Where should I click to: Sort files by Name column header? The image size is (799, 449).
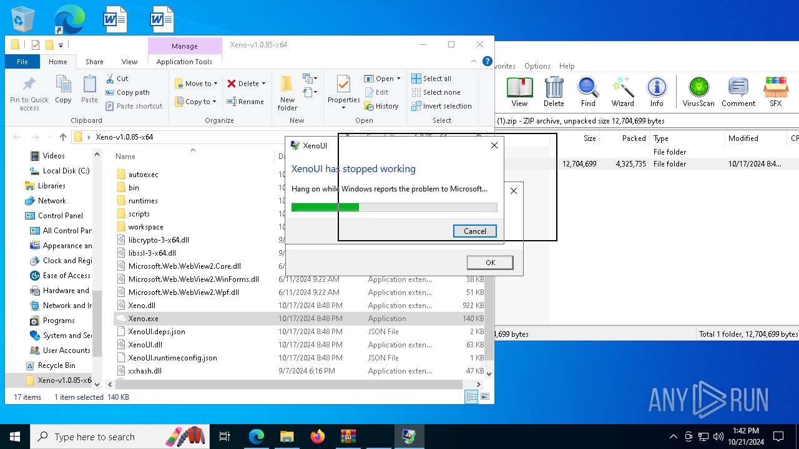[125, 157]
